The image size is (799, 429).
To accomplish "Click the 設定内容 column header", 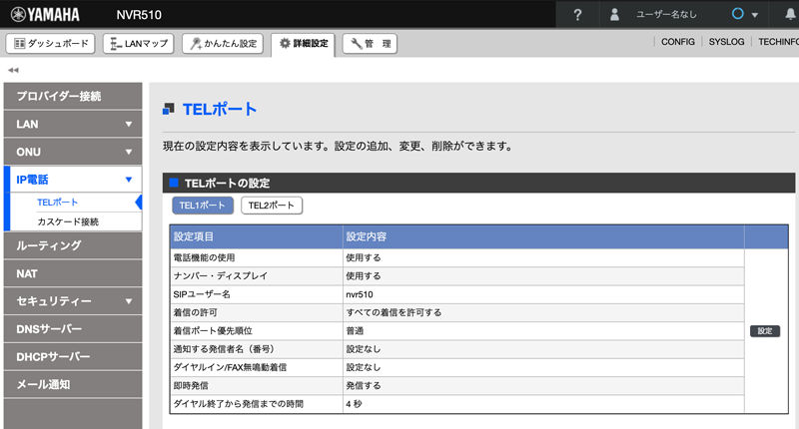I will [366, 236].
